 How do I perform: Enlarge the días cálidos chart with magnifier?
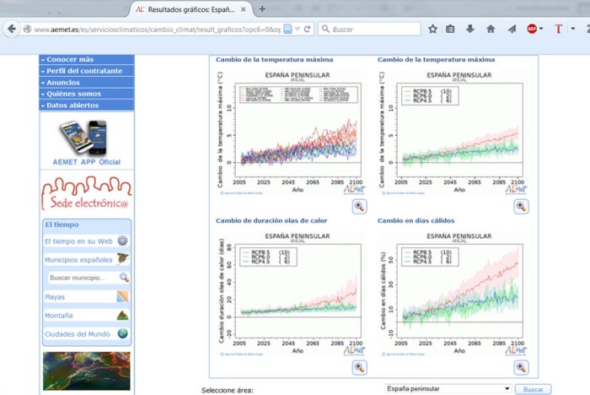pyautogui.click(x=521, y=367)
